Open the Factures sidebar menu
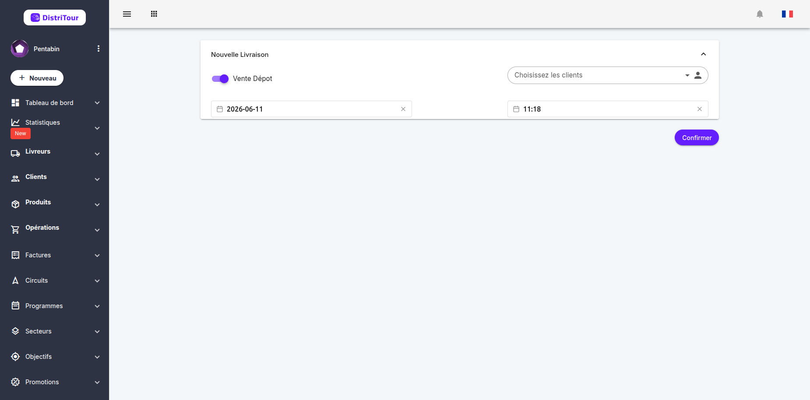Screen dimensions: 810x400 [55, 255]
